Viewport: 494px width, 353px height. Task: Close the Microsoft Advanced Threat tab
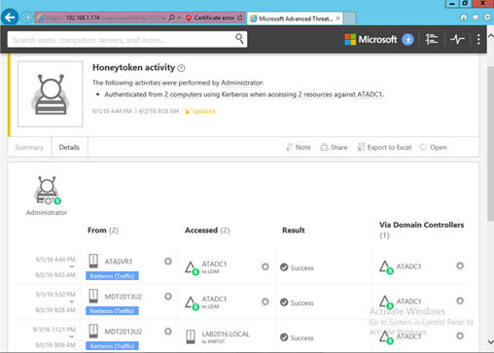tap(337, 18)
